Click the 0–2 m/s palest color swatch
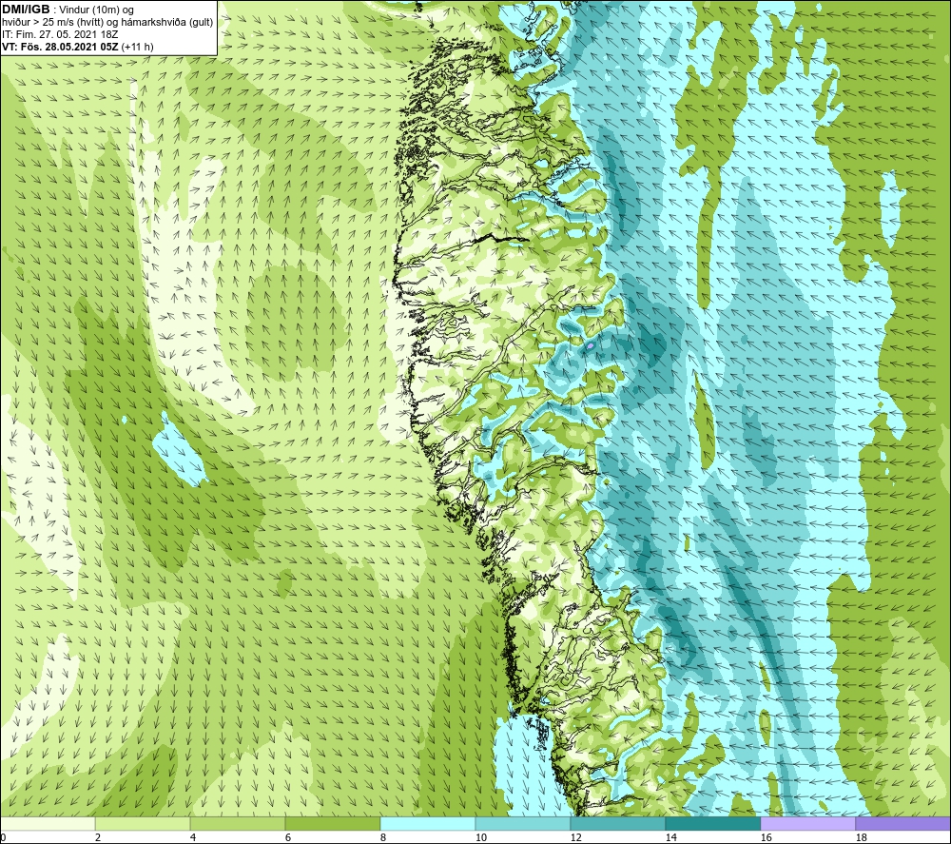 (48, 823)
